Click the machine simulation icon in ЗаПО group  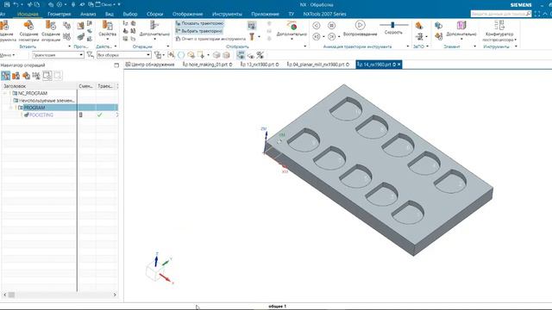click(419, 25)
